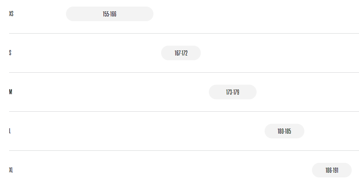Select the height range pill in the S row

coord(181,53)
